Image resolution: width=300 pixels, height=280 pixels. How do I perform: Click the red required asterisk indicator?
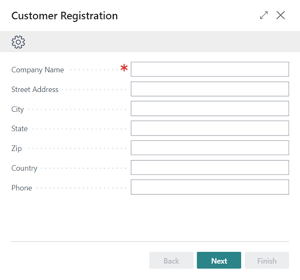(x=124, y=68)
